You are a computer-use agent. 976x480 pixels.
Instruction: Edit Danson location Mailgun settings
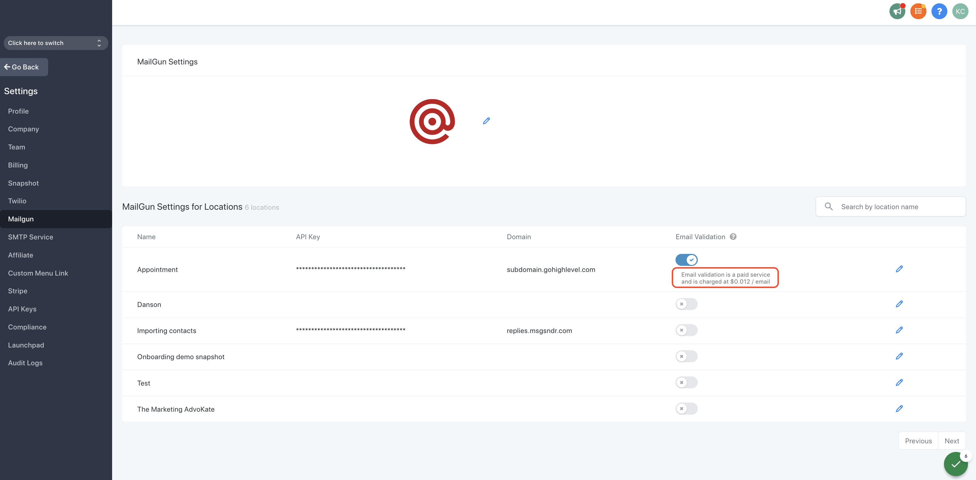click(899, 304)
